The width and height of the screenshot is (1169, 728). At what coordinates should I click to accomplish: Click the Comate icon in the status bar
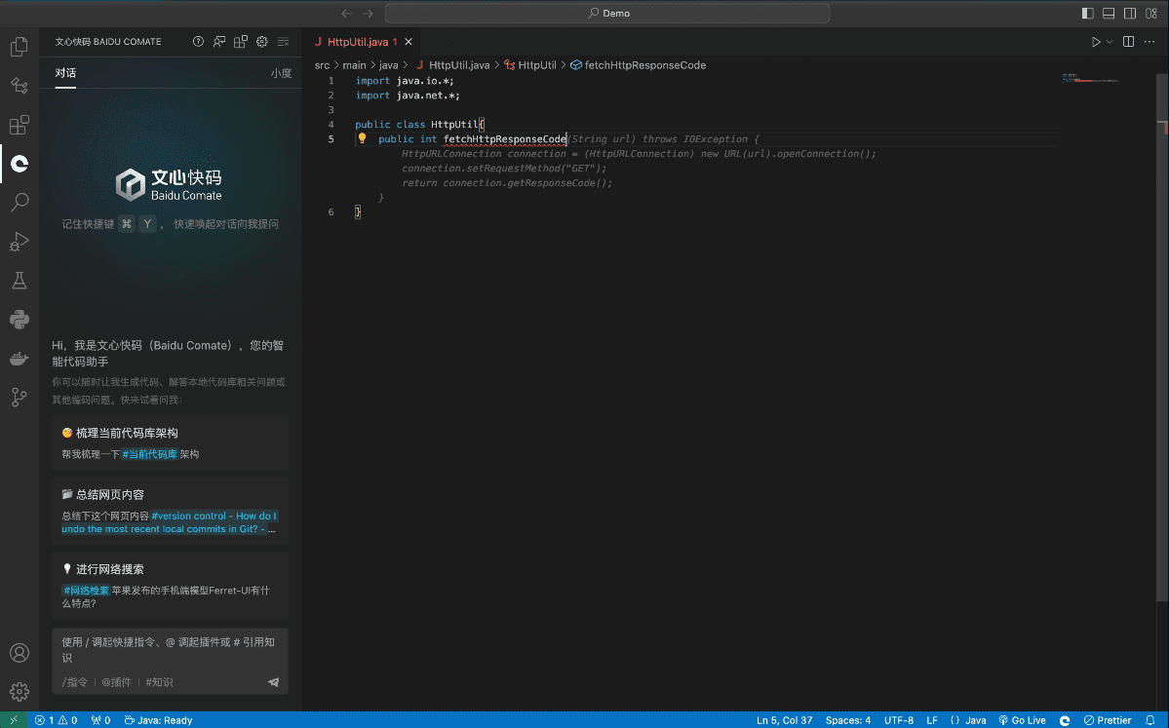pos(1065,720)
